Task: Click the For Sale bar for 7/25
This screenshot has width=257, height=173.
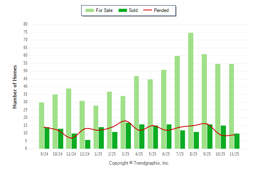Action: pyautogui.click(x=177, y=102)
